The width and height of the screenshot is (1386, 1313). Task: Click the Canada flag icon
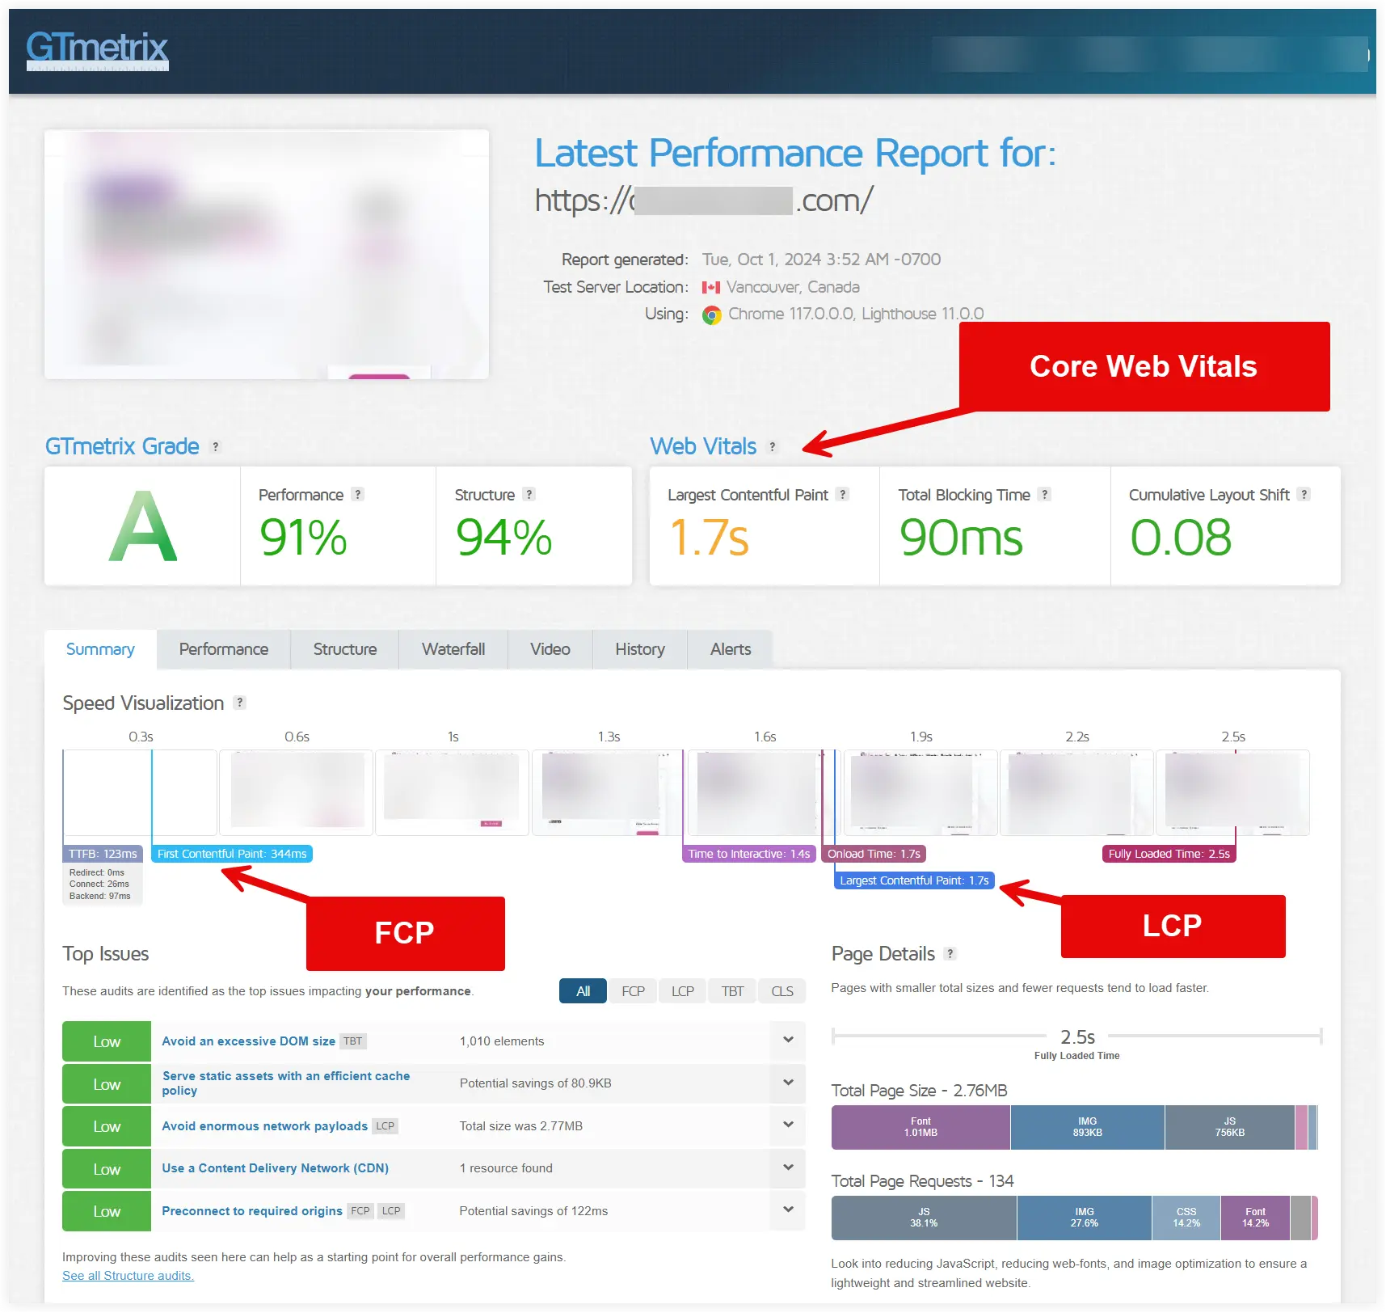711,287
